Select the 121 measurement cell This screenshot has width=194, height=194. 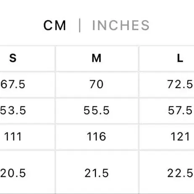(180, 136)
